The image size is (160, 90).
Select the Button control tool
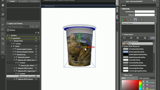tap(3, 53)
